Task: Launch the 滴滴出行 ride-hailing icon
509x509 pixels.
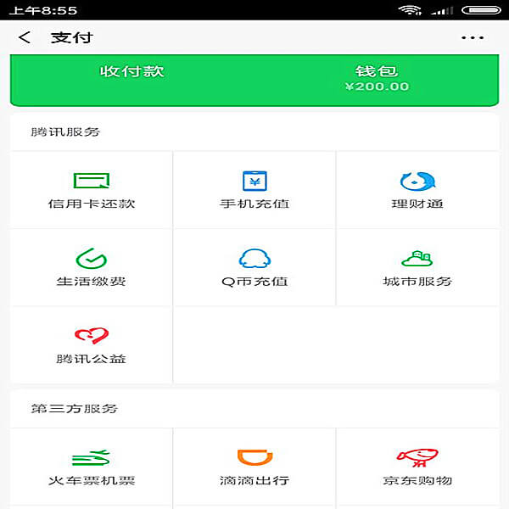Action: point(255,458)
